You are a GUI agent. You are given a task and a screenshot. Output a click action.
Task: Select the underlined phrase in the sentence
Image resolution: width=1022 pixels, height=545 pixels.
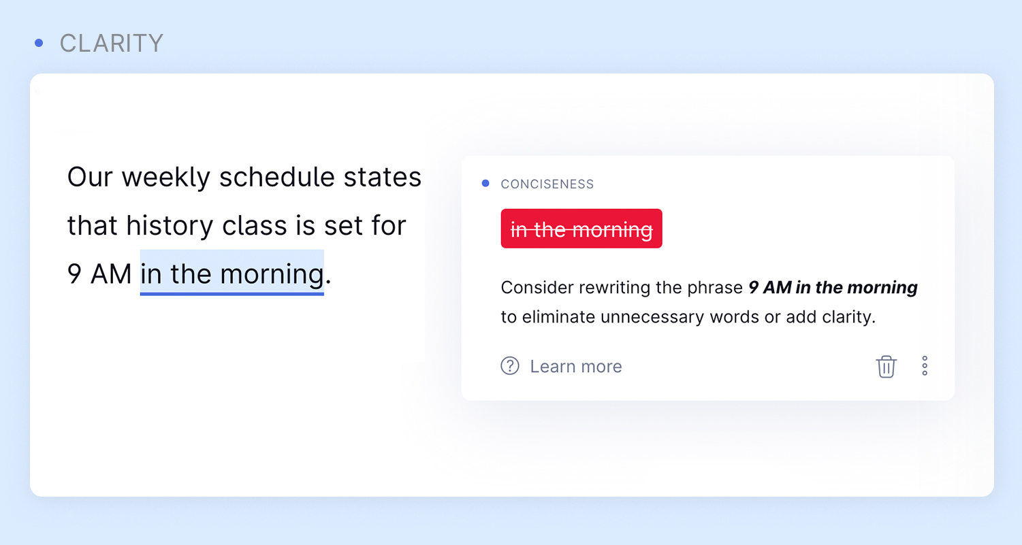tap(231, 274)
